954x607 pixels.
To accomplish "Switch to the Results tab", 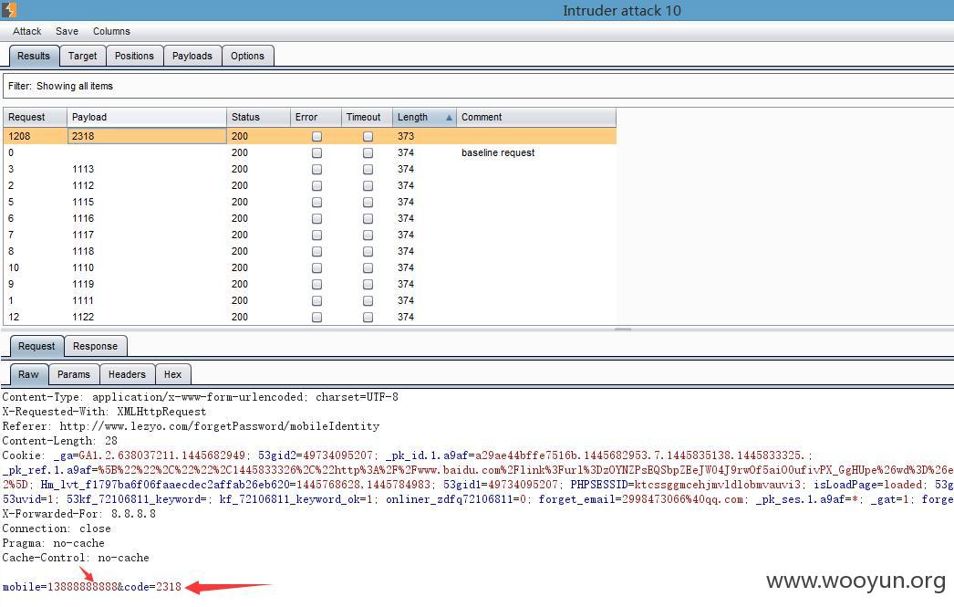I will coord(34,56).
